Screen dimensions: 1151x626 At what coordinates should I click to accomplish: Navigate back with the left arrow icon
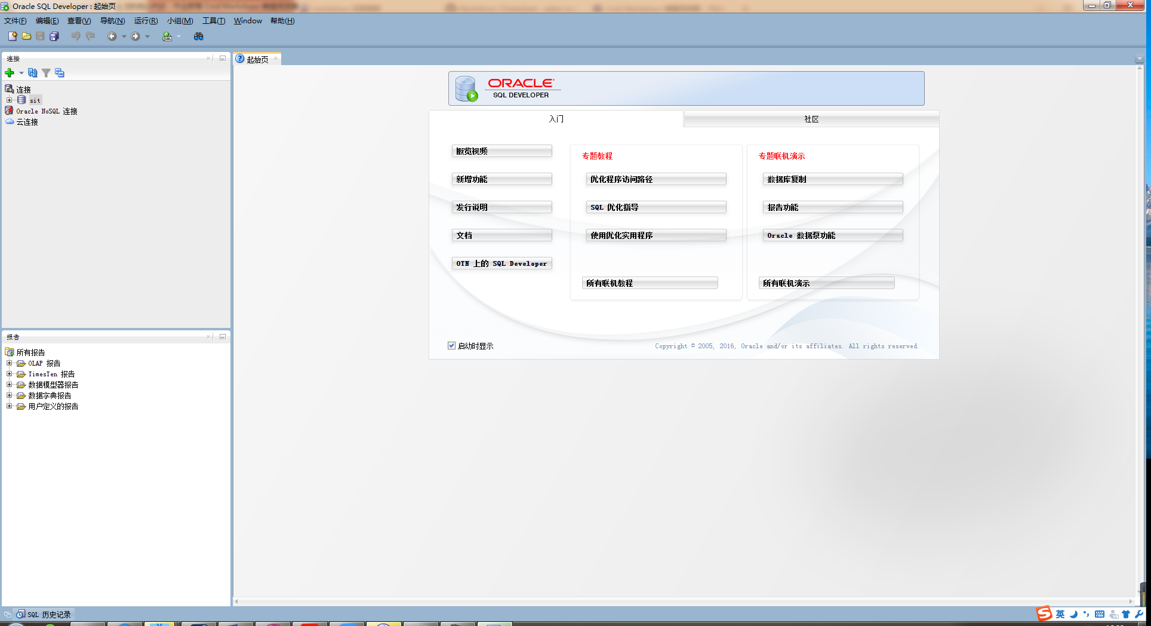(x=112, y=36)
